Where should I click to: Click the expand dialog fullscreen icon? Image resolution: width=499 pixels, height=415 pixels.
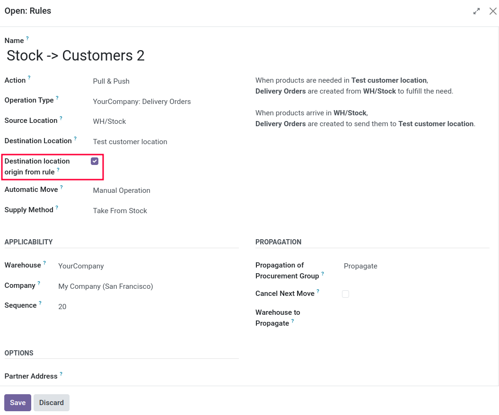coord(476,11)
